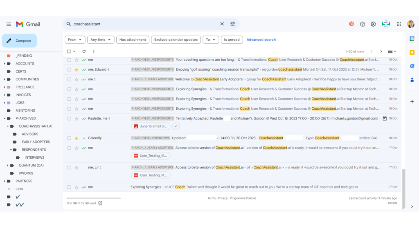Open the INTERVIEWS label
The height and width of the screenshot is (235, 419).
34,158
